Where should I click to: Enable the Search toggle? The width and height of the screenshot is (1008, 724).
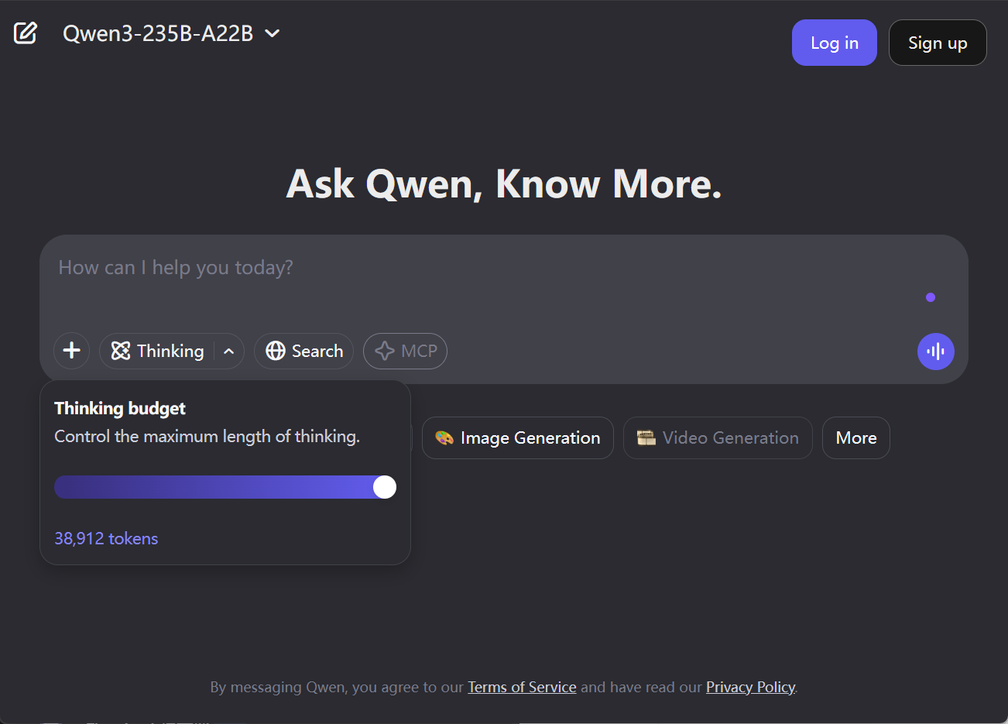point(303,352)
